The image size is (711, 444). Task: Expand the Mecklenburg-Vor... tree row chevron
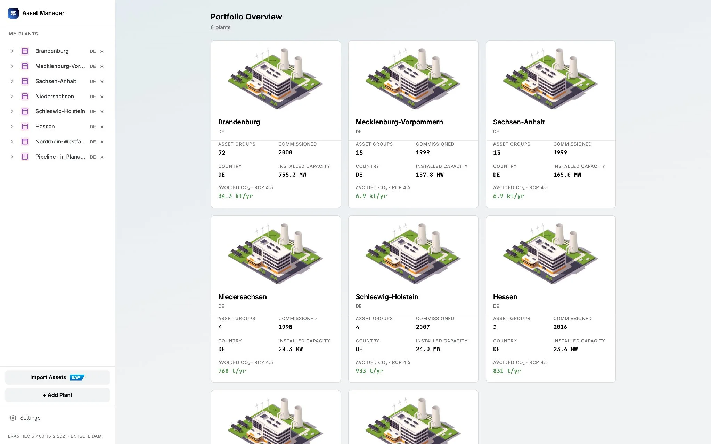[x=12, y=66]
